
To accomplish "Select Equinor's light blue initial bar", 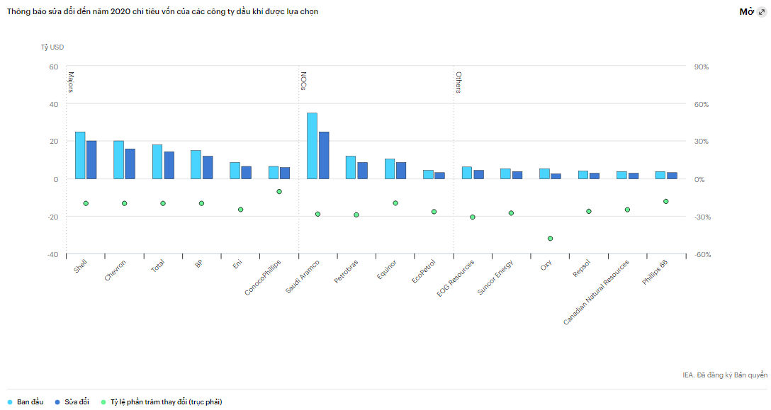I will click(x=390, y=169).
